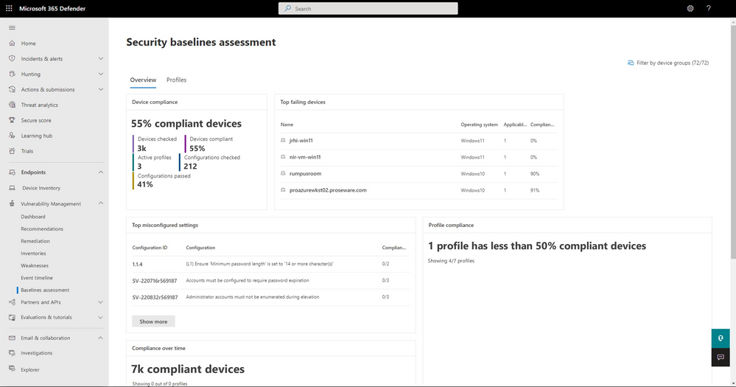Open the teal floating help widget icon
736x387 pixels.
721,338
